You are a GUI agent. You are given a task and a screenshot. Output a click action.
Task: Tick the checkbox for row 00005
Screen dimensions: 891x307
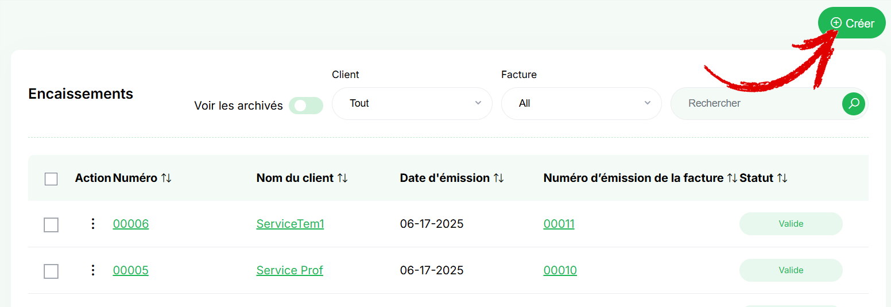pos(51,271)
